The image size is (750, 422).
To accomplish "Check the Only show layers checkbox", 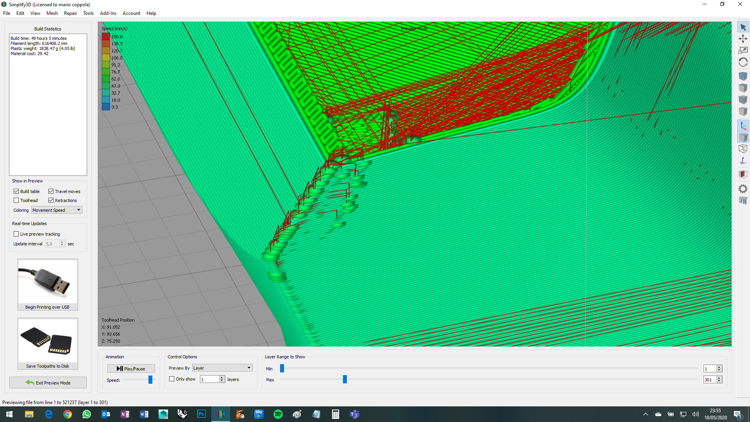I will tap(171, 379).
